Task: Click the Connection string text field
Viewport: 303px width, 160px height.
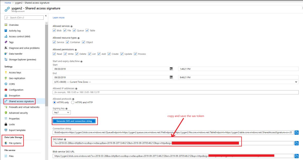Action: pos(173,132)
